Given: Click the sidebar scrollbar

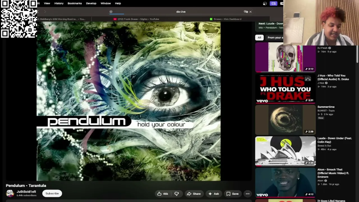Looking at the screenshot, I should coord(357,53).
